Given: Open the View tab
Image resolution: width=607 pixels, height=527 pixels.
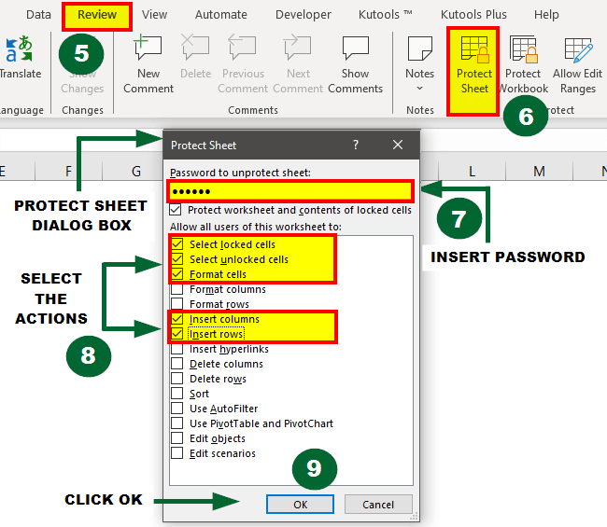Looking at the screenshot, I should pos(154,15).
